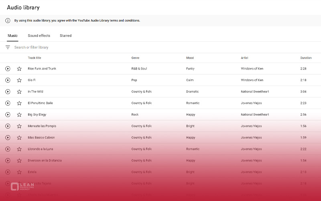This screenshot has width=321, height=201.
Task: Click the 2:28 duration value
Action: 303,68
